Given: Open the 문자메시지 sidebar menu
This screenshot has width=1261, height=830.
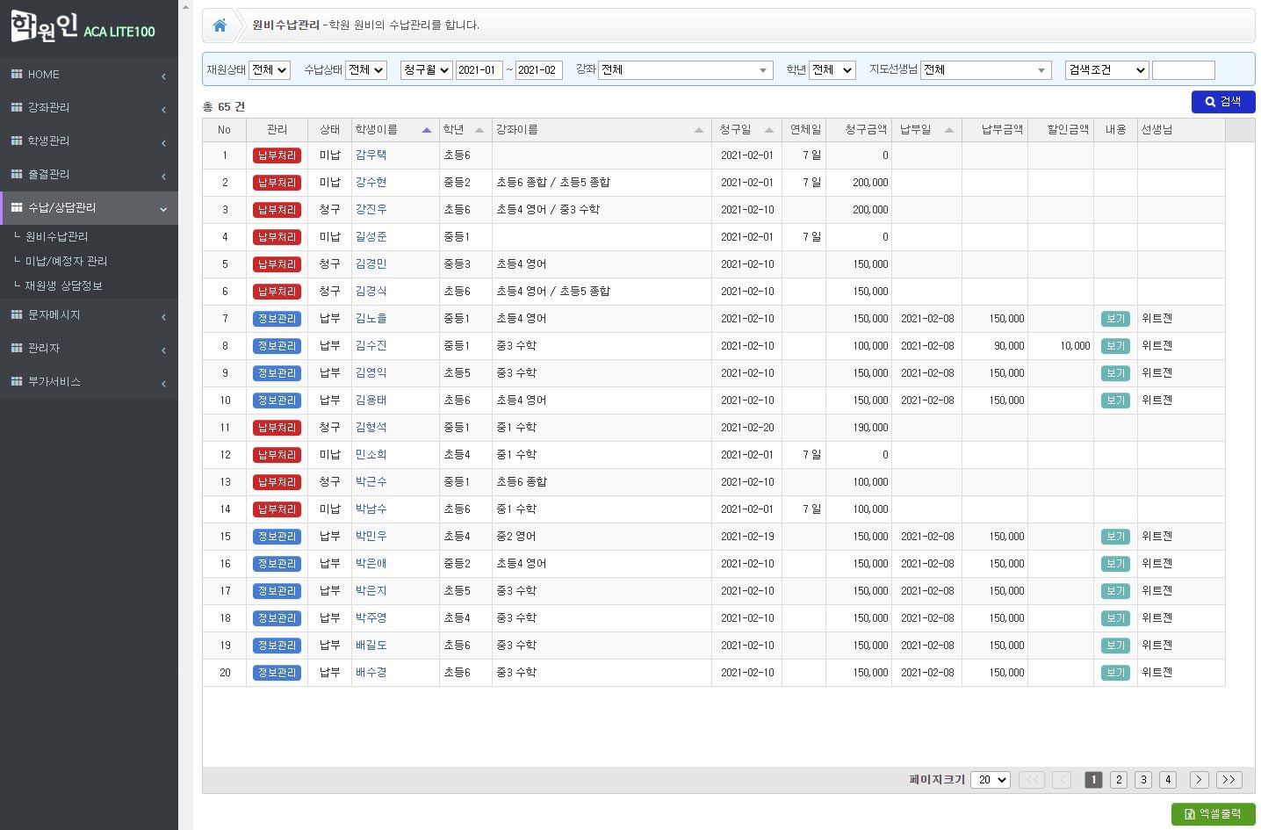Looking at the screenshot, I should [89, 314].
